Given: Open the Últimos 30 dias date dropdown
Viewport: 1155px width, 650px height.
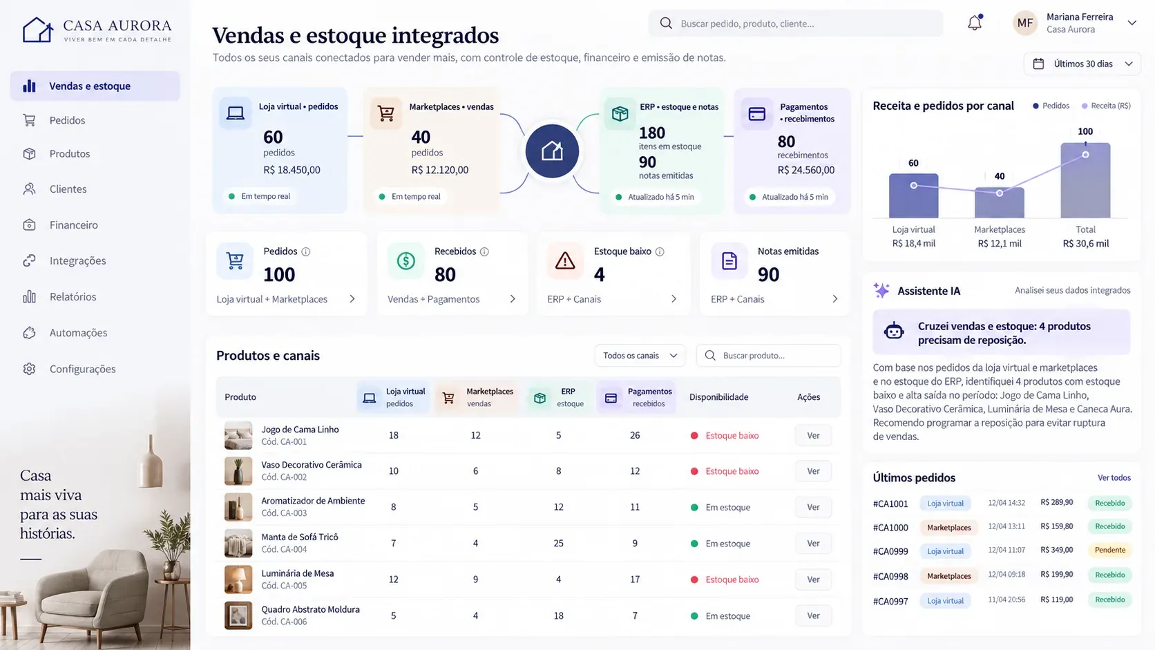Looking at the screenshot, I should tap(1082, 64).
